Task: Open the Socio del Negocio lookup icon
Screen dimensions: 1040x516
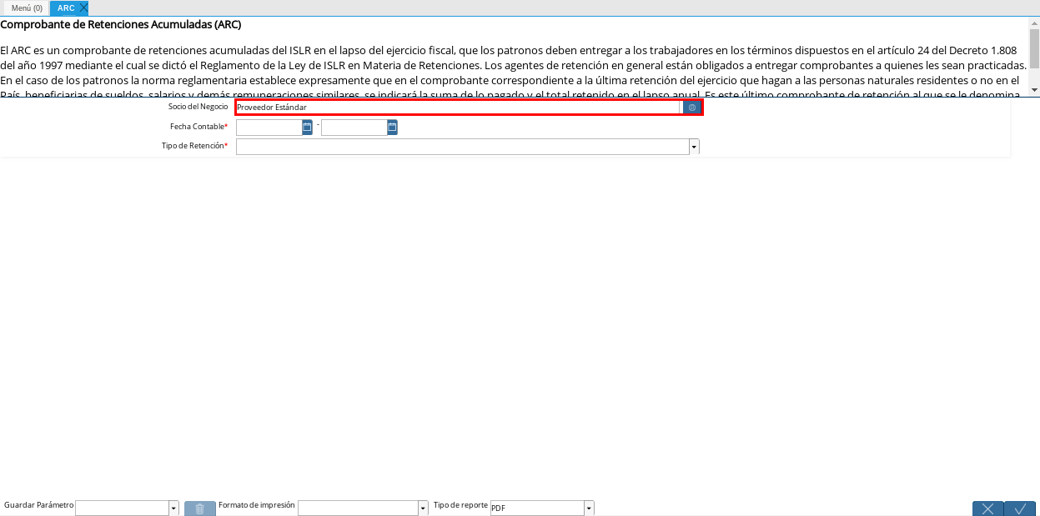Action: pos(691,108)
